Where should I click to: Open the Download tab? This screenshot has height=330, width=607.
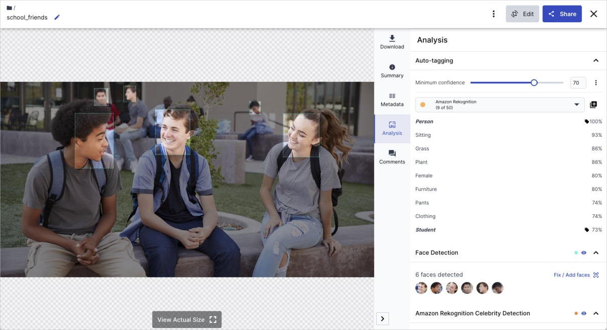click(392, 42)
